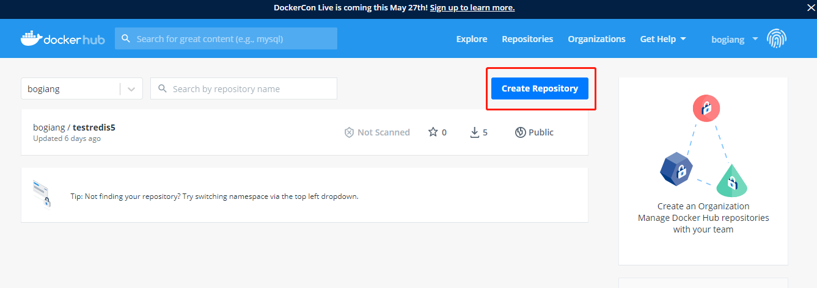Open the Repositories nav item
This screenshot has width=817, height=288.
pyautogui.click(x=527, y=39)
